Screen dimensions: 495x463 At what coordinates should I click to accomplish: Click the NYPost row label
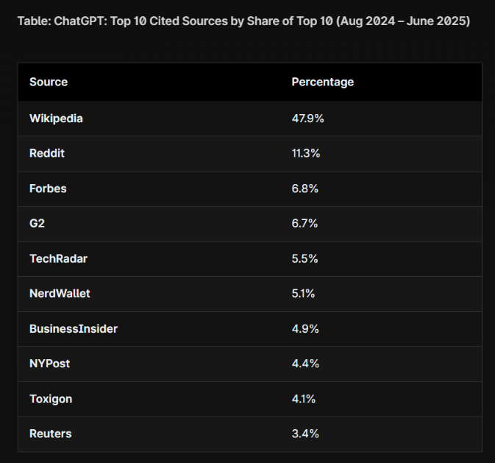coord(49,364)
